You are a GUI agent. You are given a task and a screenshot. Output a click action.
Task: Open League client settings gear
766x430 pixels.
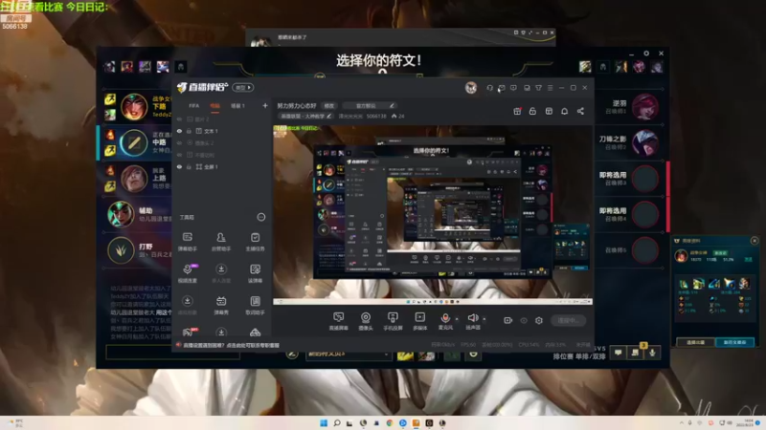[x=646, y=54]
